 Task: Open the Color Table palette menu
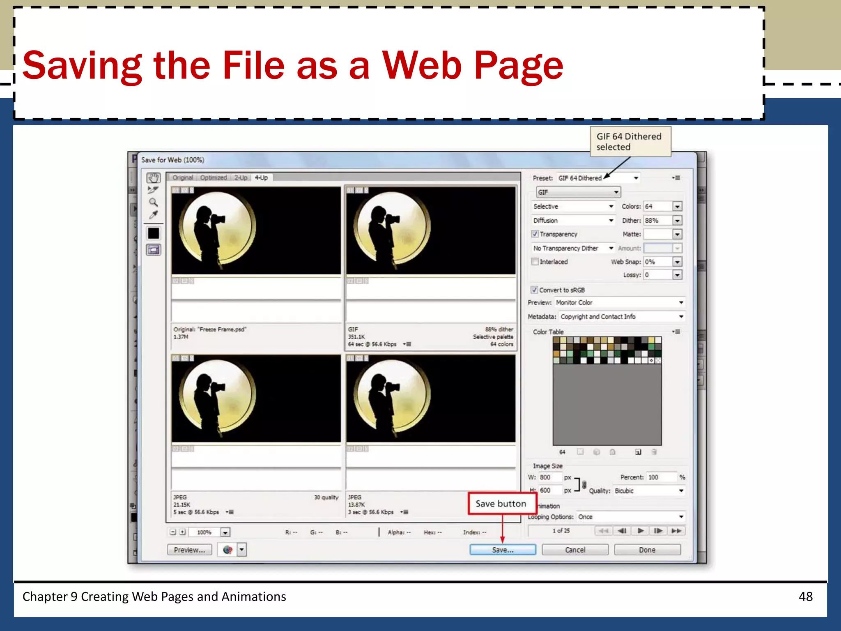tap(676, 332)
